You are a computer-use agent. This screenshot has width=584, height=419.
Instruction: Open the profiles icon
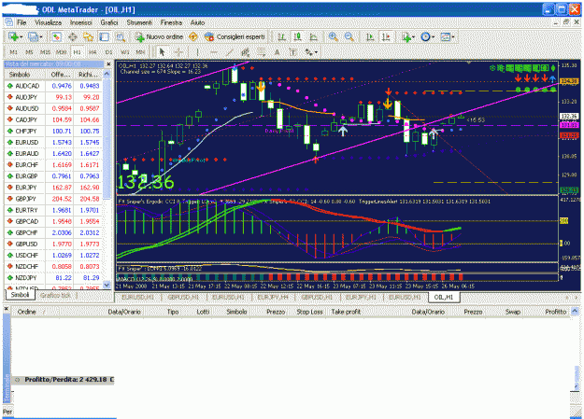point(33,36)
